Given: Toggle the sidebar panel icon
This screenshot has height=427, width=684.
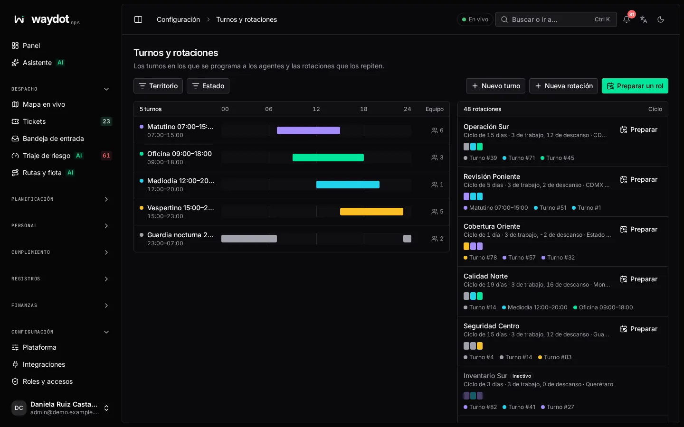Looking at the screenshot, I should tap(138, 19).
